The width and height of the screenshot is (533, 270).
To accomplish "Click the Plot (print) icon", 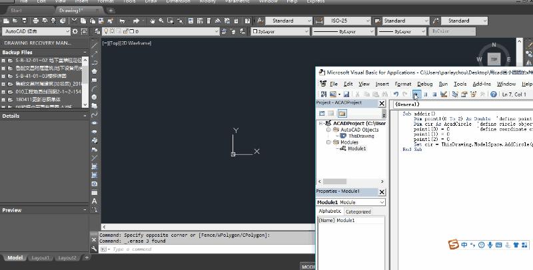I will (36, 21).
